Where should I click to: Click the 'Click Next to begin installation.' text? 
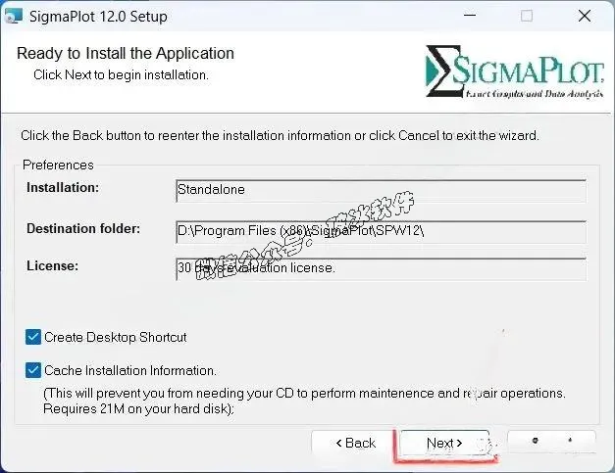coord(121,74)
